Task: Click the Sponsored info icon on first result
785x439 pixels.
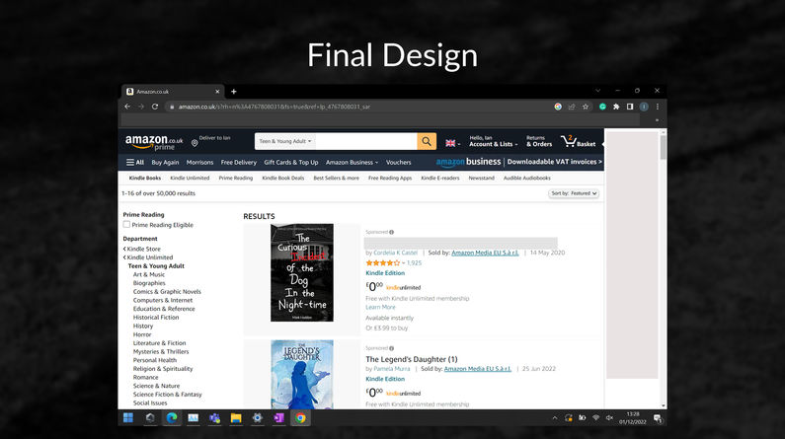Action: (391, 232)
